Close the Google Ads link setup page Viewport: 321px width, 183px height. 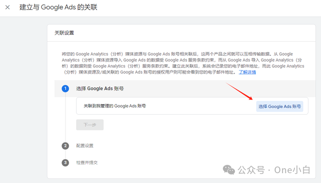coord(8,8)
